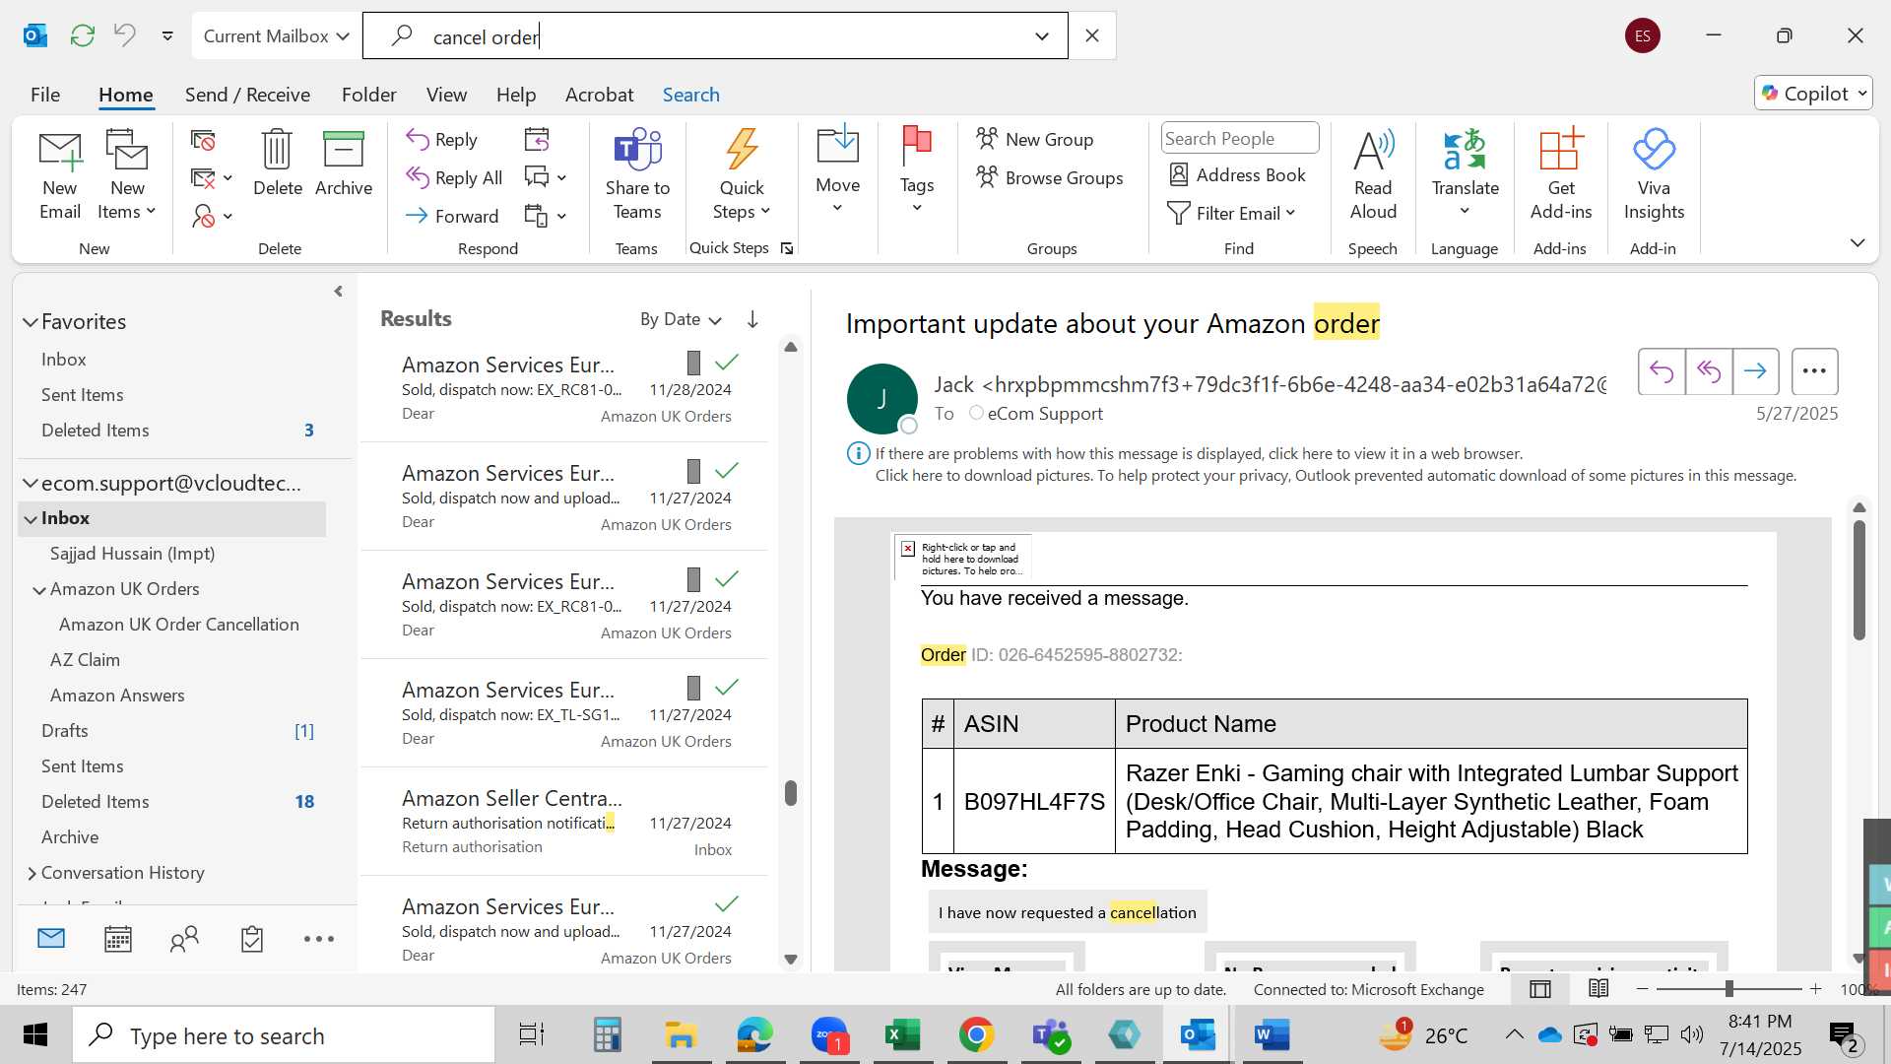Viewport: 1891px width, 1064px height.
Task: Open the Acrobat tab
Action: point(599,95)
